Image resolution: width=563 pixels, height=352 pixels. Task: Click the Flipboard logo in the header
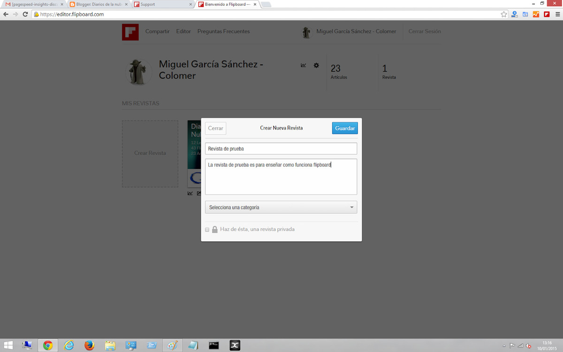click(130, 32)
